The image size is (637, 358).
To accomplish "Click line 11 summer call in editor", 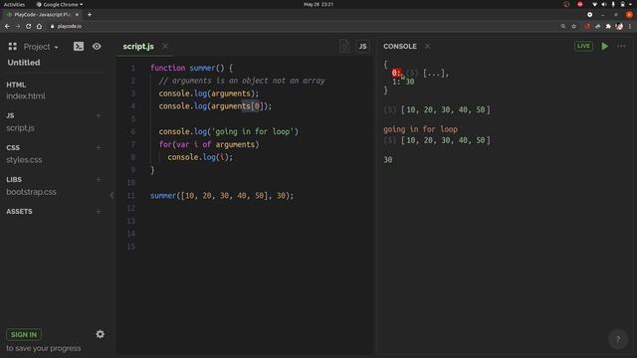I will (x=222, y=196).
